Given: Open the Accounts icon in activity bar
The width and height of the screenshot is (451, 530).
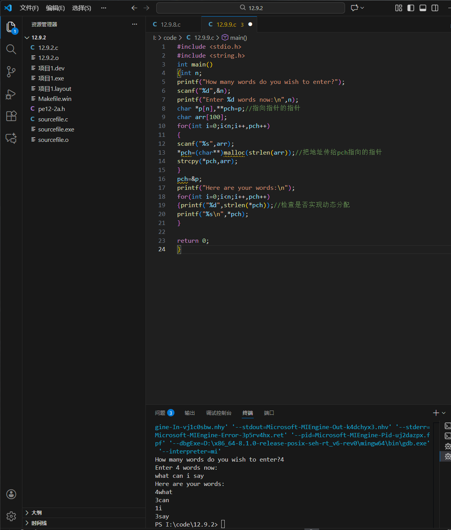Looking at the screenshot, I should [x=11, y=494].
